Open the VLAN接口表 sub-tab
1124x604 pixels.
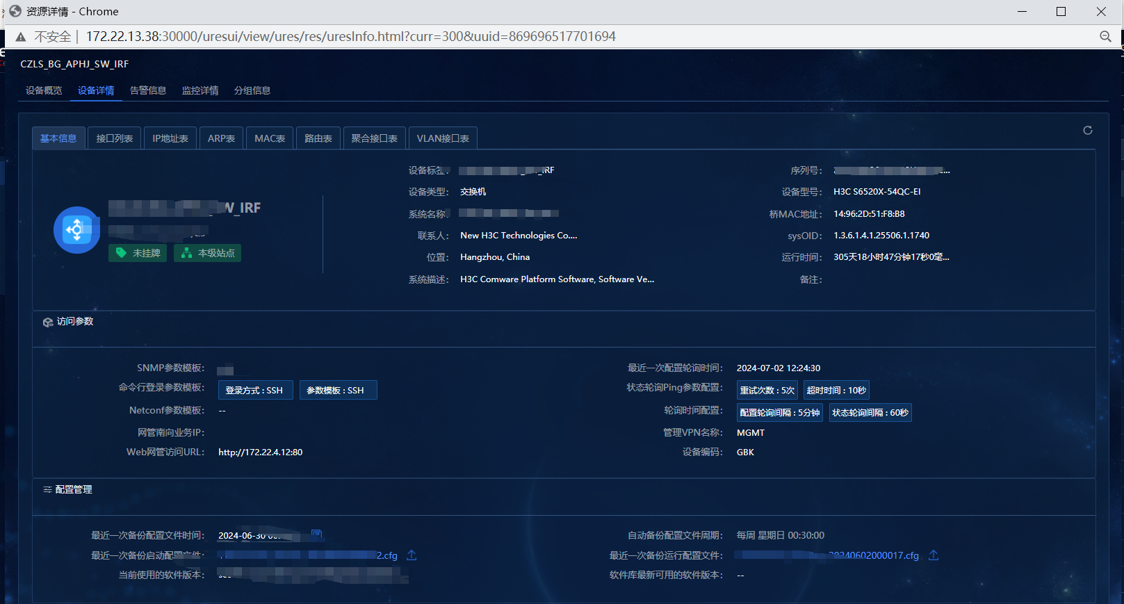443,138
